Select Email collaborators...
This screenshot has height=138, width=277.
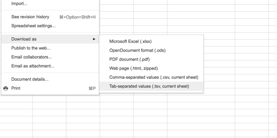32,57
